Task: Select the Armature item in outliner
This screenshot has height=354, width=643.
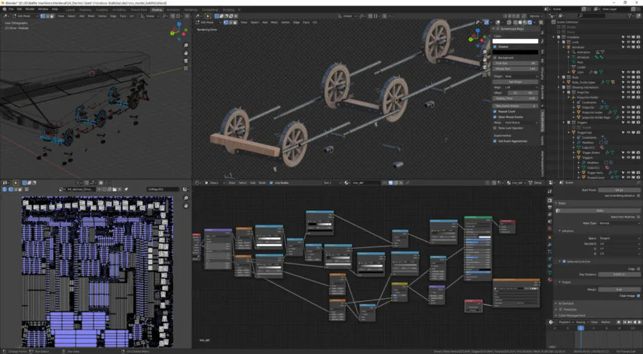Action: [x=577, y=47]
